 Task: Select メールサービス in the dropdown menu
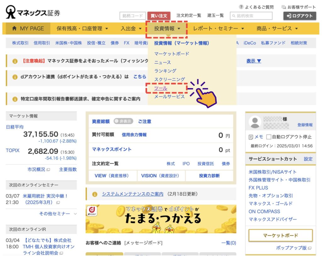(169, 97)
